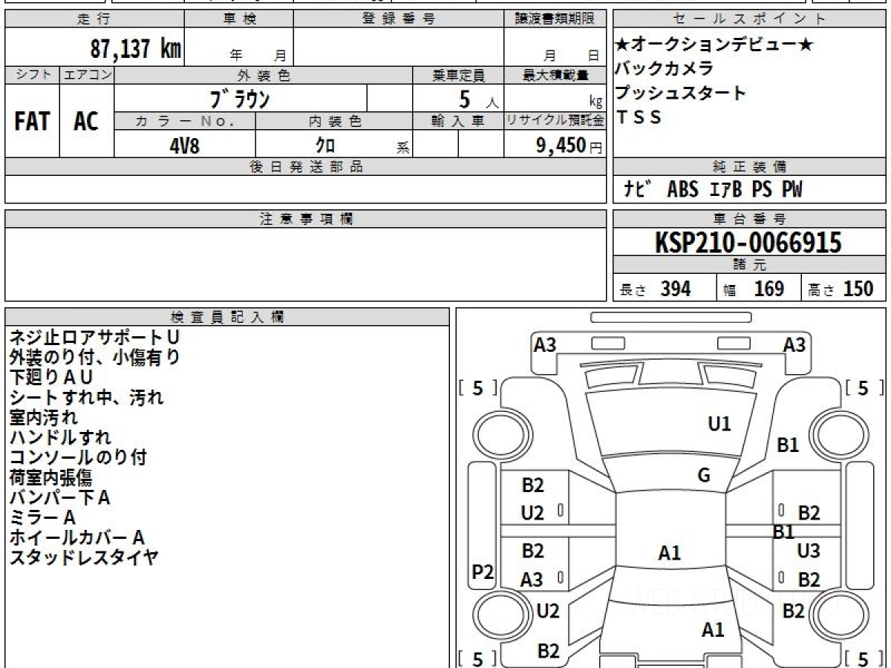This screenshot has width=891, height=668.
Task: Select the ブラウン exterior color value
Action: 239,99
